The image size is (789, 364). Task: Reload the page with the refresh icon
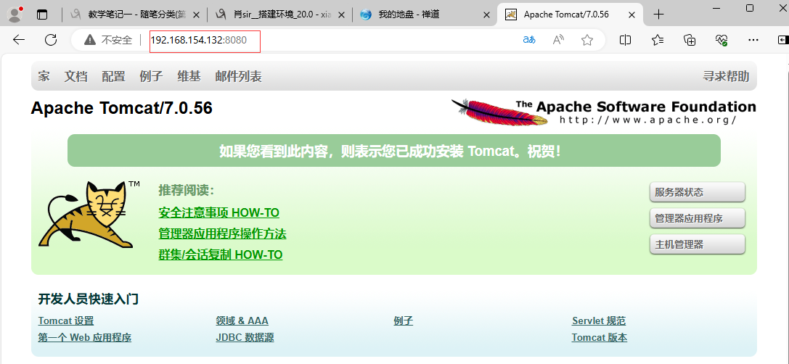pos(51,40)
